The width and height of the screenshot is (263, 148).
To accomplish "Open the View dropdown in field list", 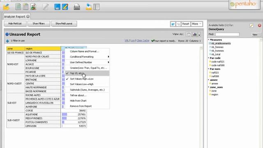I will pos(256,35).
